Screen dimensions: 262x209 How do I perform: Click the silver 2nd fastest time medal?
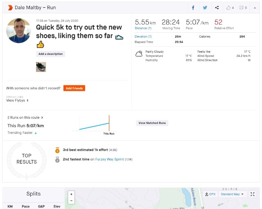tap(57, 160)
